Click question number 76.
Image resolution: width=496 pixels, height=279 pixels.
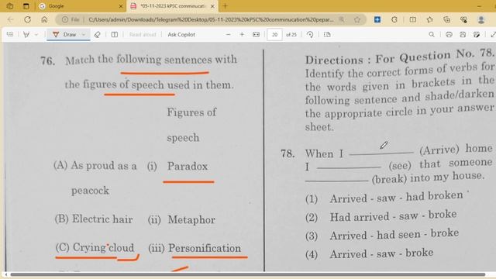coord(47,60)
